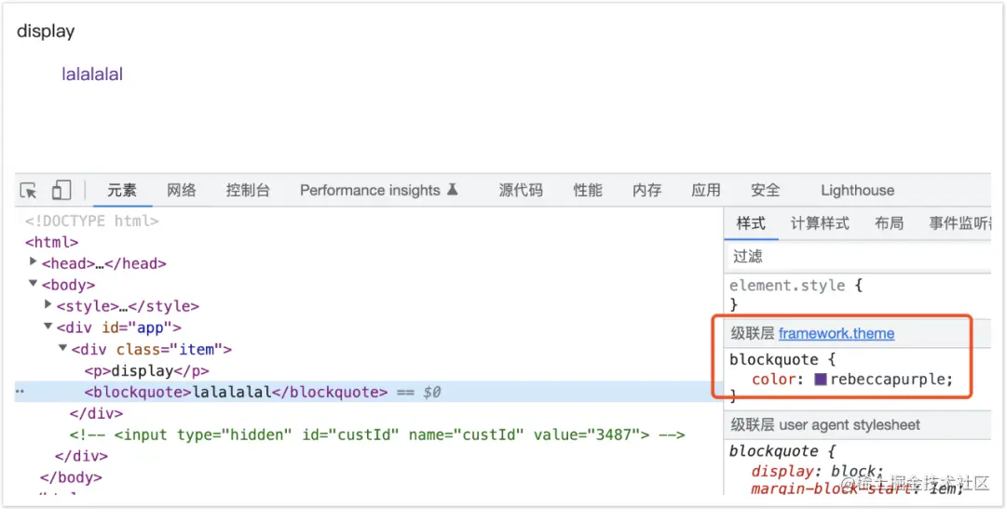This screenshot has height=509, width=1006.
Task: Collapse the div class="item" node
Action: click(63, 347)
